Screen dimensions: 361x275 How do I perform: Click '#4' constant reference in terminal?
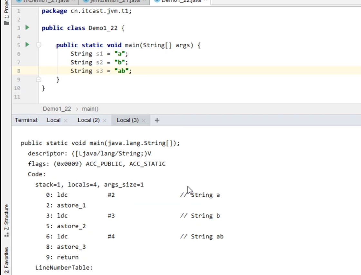(111, 236)
